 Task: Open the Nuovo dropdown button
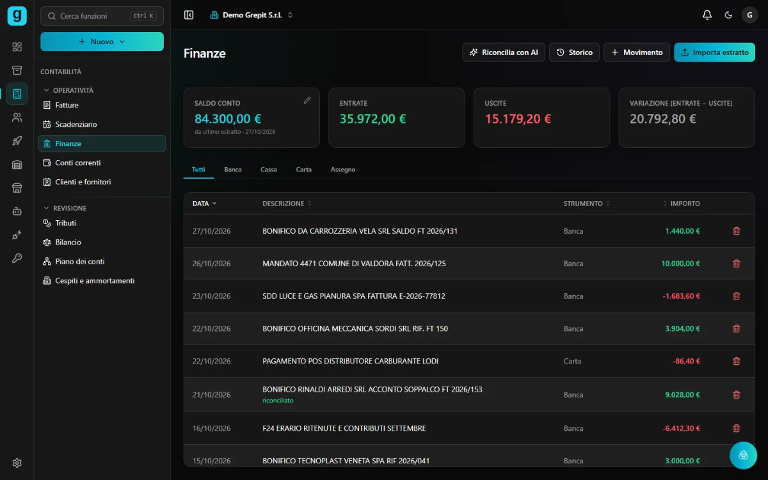[x=102, y=42]
